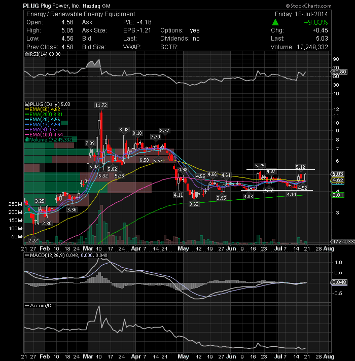Click the yellow EMA(50) 4.62 legend
Screen dimensions: 355x361
(x=43, y=110)
